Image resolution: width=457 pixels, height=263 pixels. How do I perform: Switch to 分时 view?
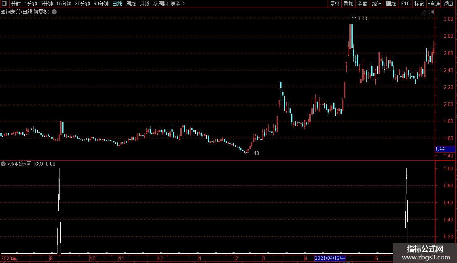pos(16,4)
